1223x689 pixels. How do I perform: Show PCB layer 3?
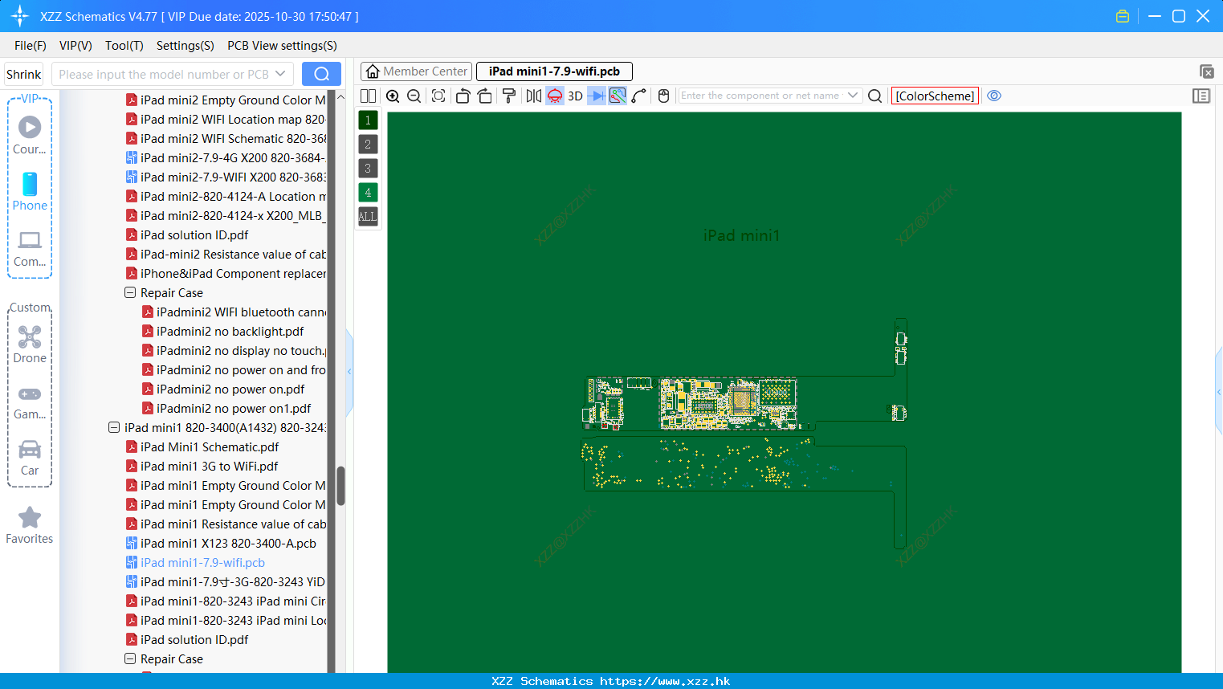(x=368, y=168)
